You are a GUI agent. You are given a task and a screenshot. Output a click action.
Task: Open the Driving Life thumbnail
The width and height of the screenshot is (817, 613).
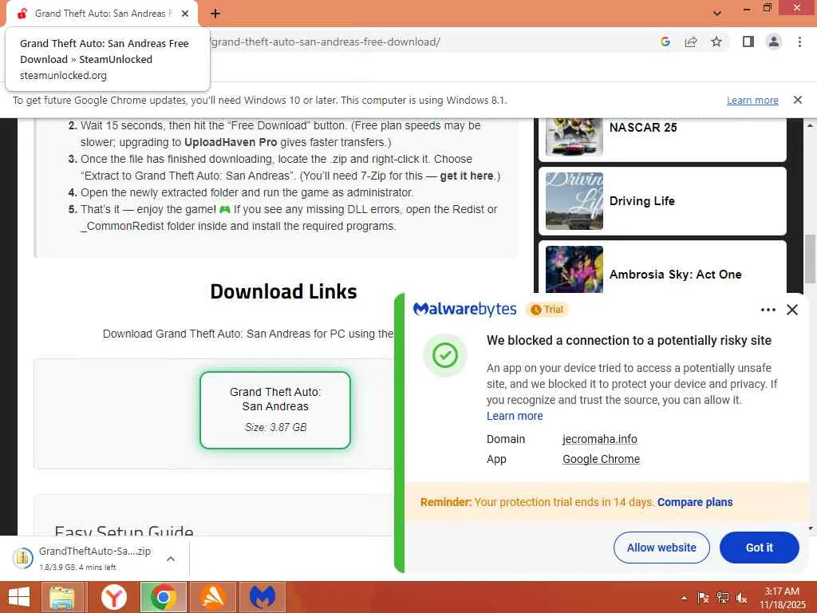pyautogui.click(x=574, y=200)
